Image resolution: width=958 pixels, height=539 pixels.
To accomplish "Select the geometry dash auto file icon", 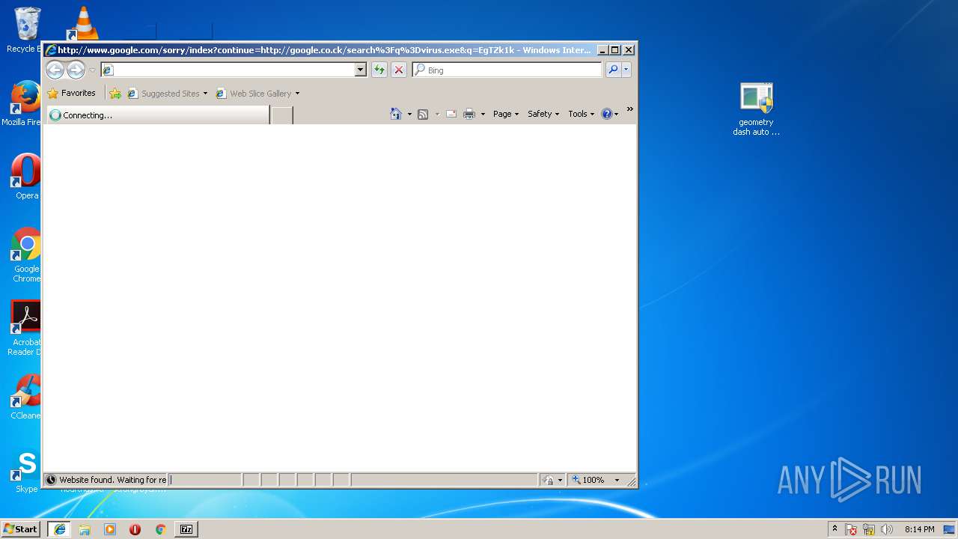I will click(756, 109).
